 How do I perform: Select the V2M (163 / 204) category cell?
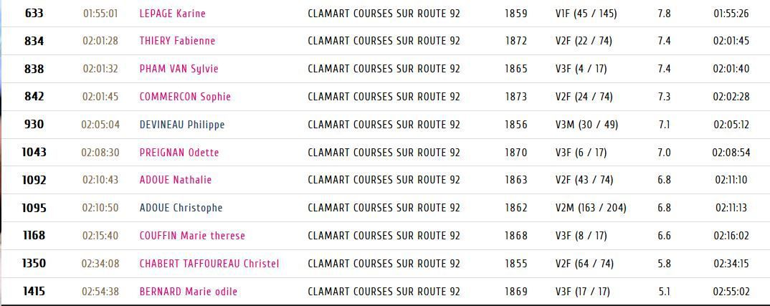tap(590, 208)
